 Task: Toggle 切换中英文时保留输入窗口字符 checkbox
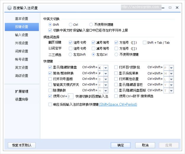[x=50, y=30]
